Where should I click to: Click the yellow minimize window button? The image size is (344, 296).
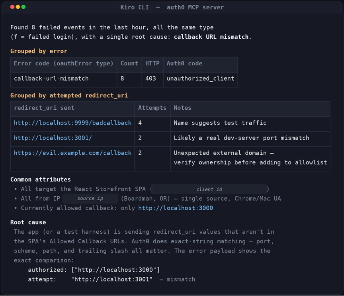18,7
